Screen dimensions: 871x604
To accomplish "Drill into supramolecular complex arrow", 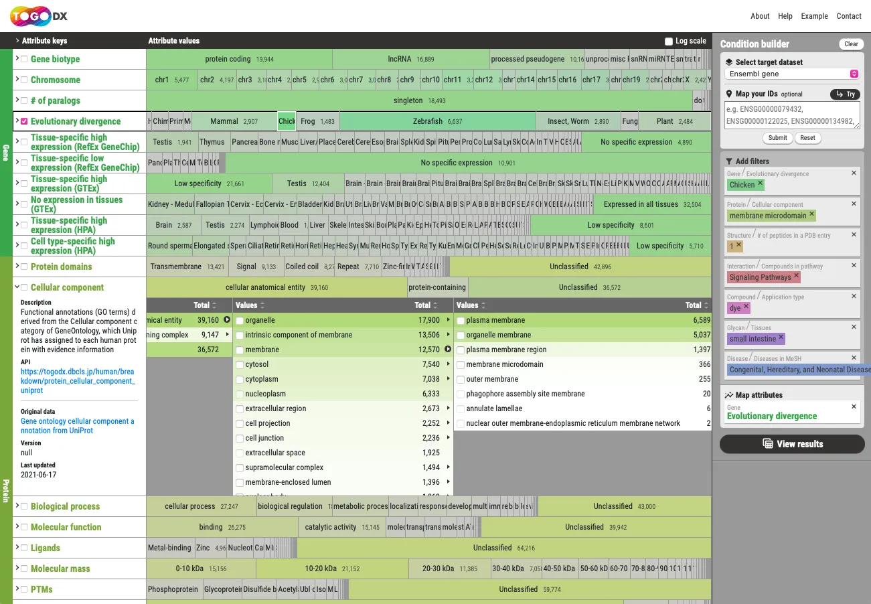I will [x=448, y=467].
